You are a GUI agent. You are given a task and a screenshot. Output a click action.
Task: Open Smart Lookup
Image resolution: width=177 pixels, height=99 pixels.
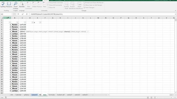(15, 5)
